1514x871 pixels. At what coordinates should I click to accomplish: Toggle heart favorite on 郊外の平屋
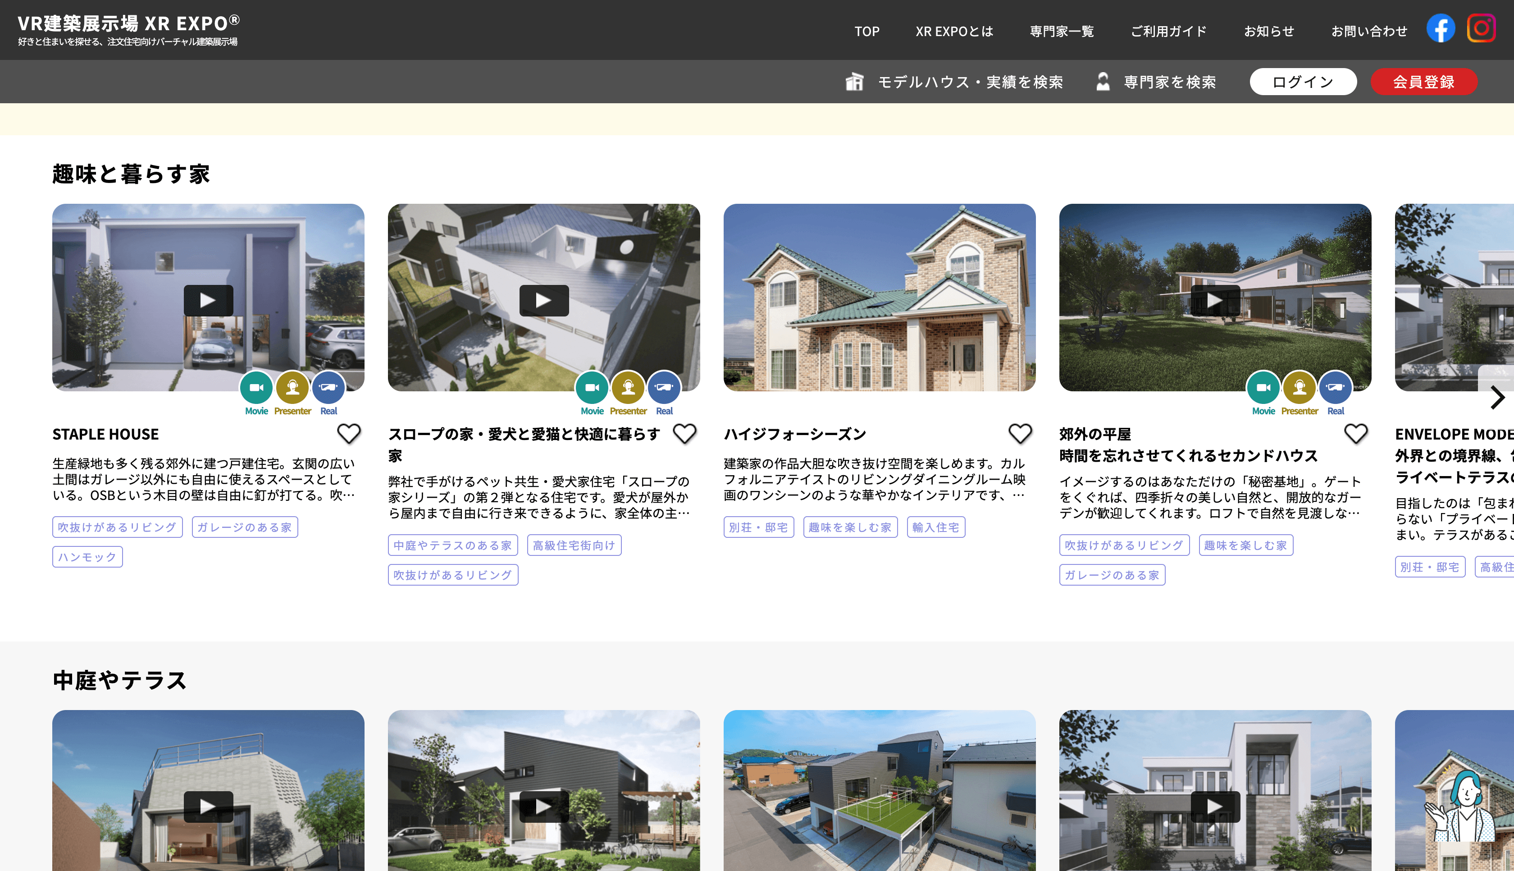(x=1355, y=434)
